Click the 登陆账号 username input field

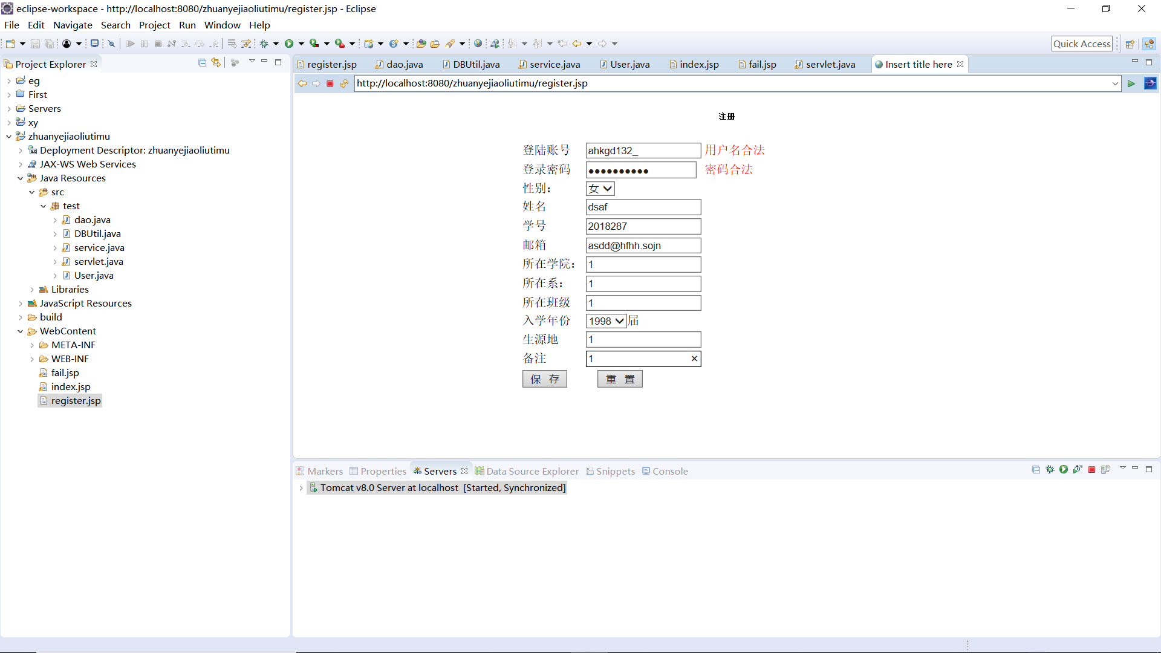click(x=643, y=151)
